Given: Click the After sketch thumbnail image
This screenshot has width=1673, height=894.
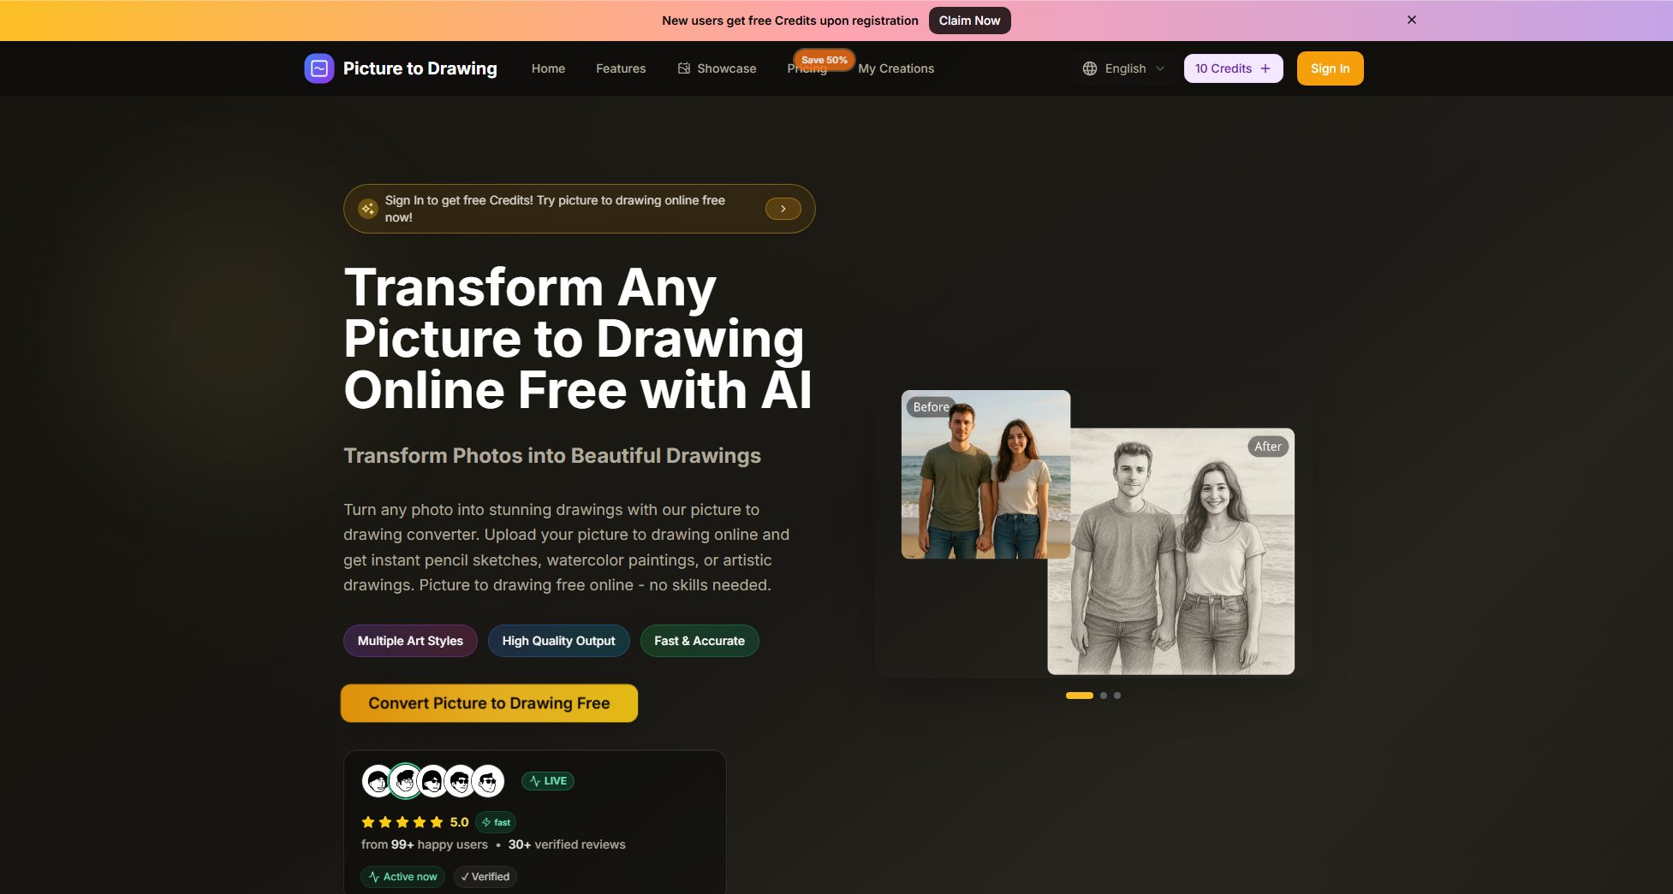Looking at the screenshot, I should point(1170,552).
